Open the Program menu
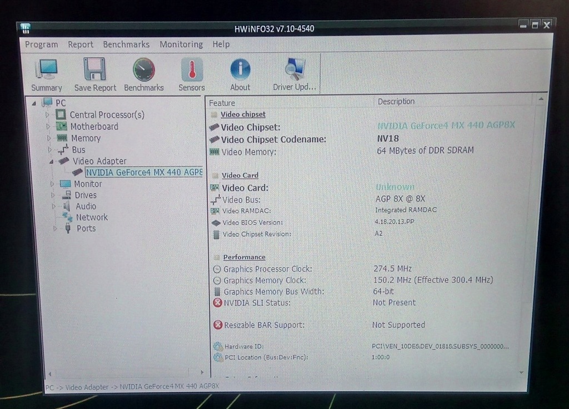This screenshot has height=409, width=569. [41, 44]
